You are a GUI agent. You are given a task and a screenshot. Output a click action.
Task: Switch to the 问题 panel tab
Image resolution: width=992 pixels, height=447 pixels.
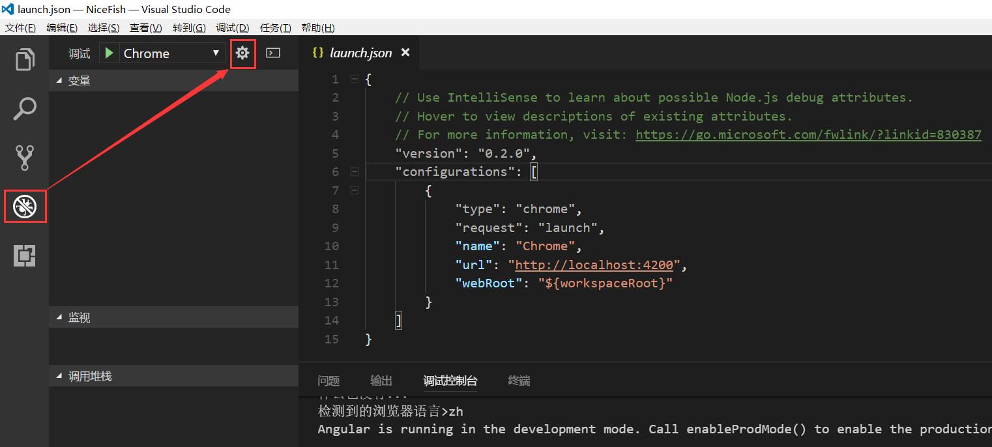point(328,381)
